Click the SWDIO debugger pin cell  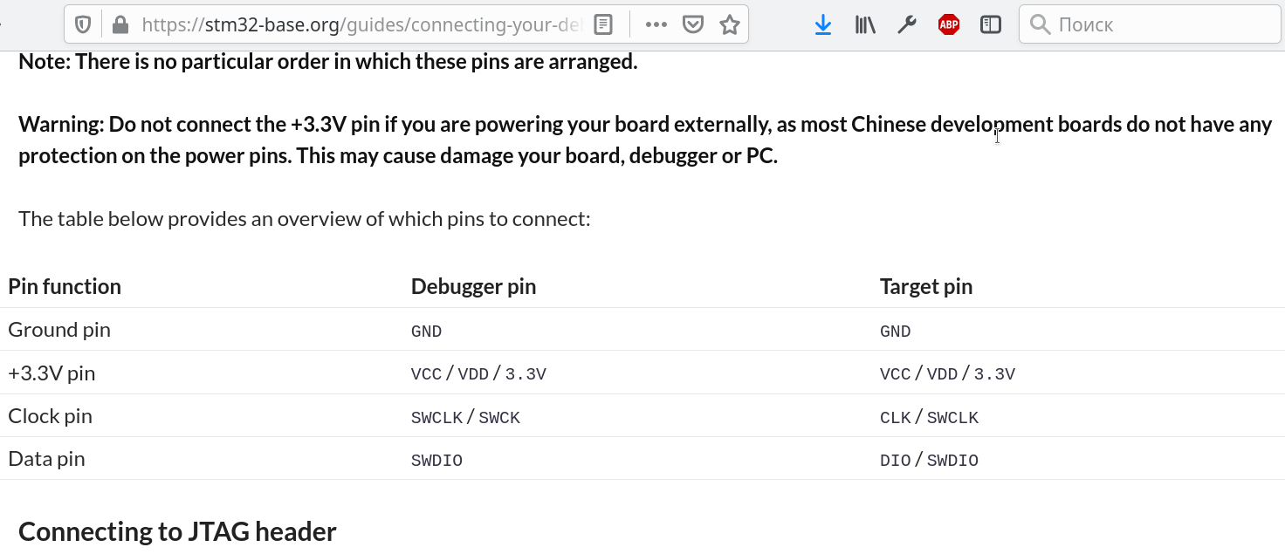tap(436, 460)
